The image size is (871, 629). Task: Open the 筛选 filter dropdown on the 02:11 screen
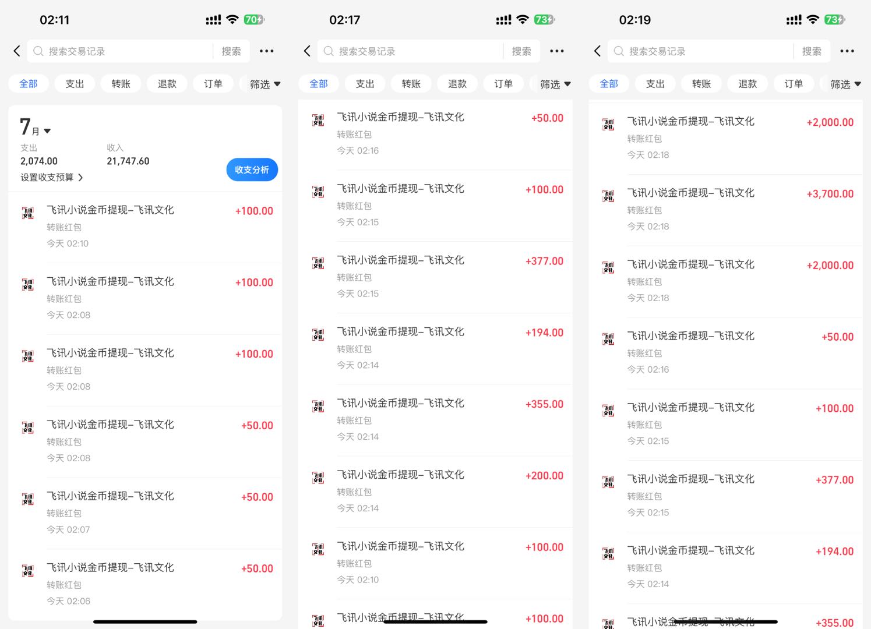265,84
